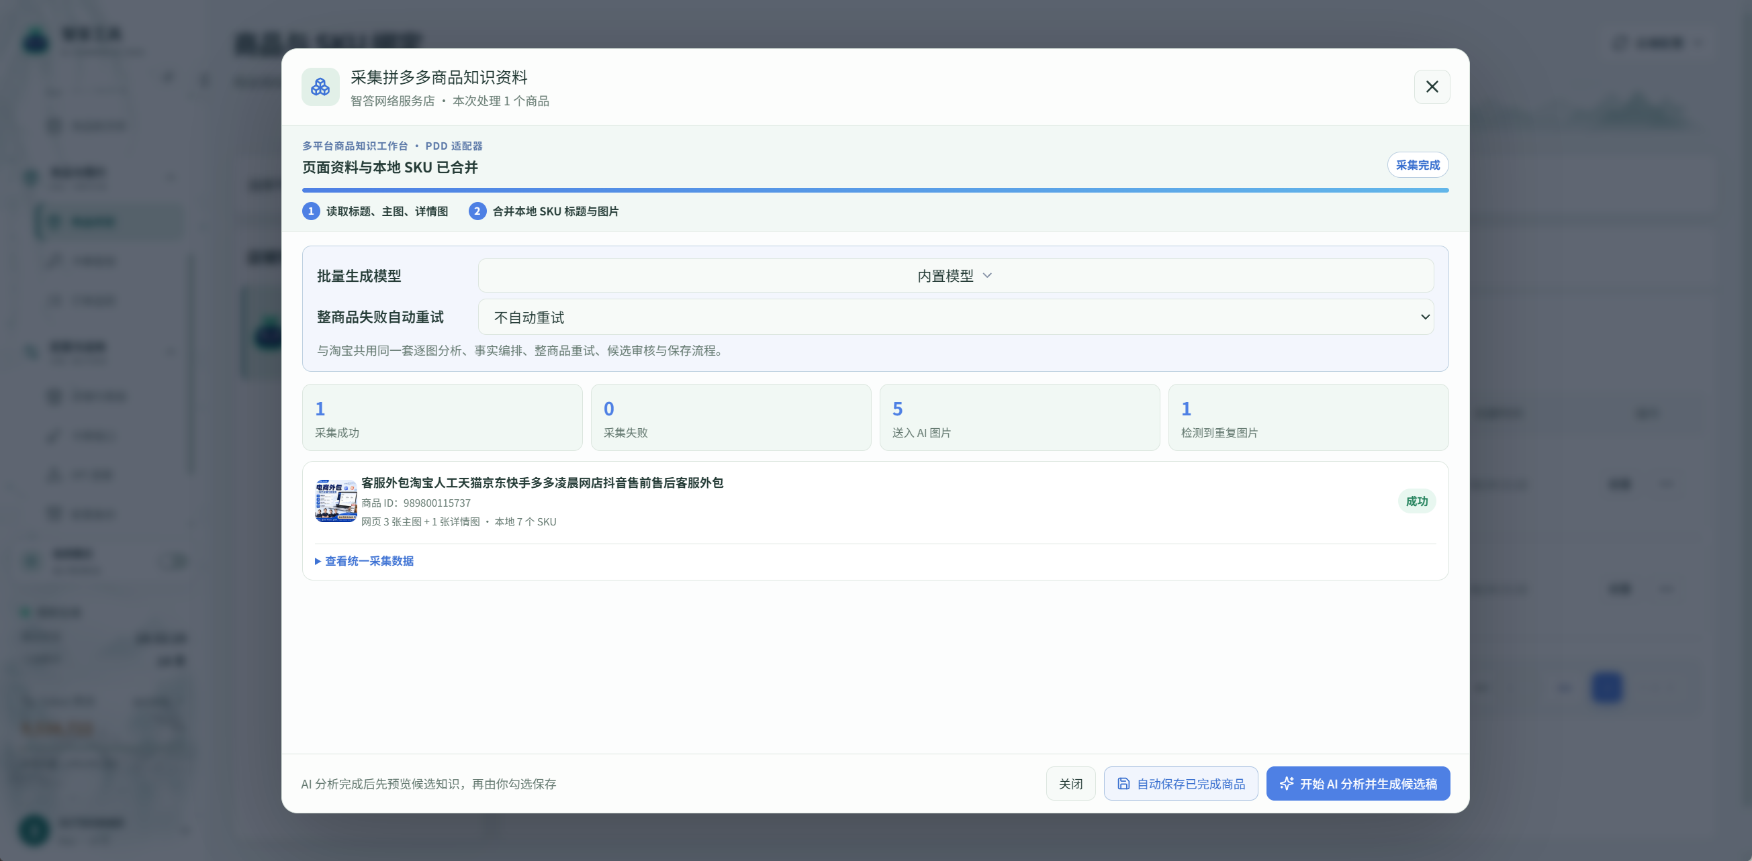Click 多平台商品知识工作台 · PDD 适配器 label
This screenshot has height=861, width=1752.
pyautogui.click(x=391, y=146)
